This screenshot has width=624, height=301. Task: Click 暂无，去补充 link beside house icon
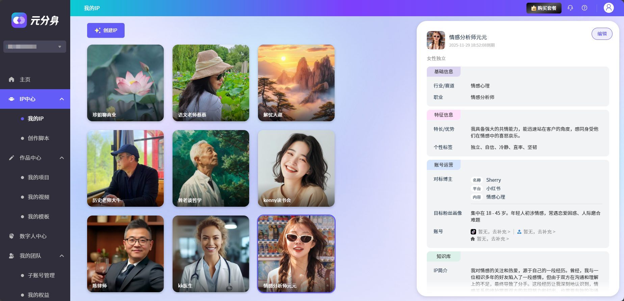coord(493,239)
